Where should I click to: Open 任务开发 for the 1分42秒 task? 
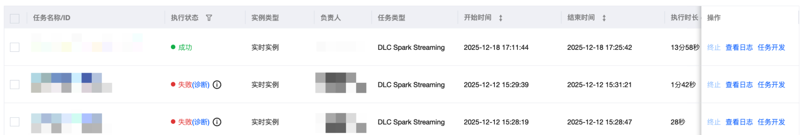[771, 85]
